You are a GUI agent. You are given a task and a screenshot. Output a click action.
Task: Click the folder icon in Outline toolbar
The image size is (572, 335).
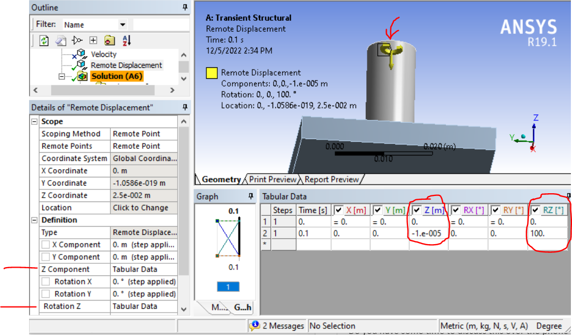[110, 41]
